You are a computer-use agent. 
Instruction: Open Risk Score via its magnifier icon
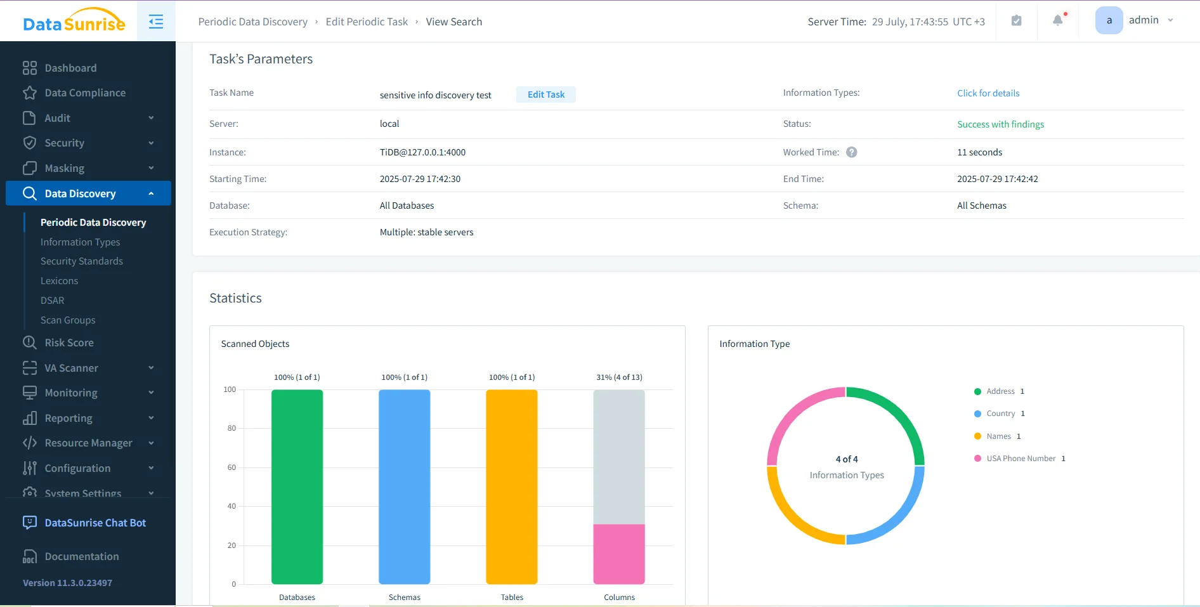point(30,343)
